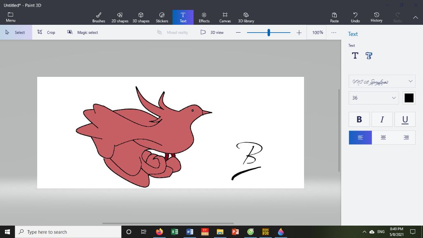This screenshot has height=238, width=423.
Task: Toggle Bold text formatting
Action: point(359,119)
